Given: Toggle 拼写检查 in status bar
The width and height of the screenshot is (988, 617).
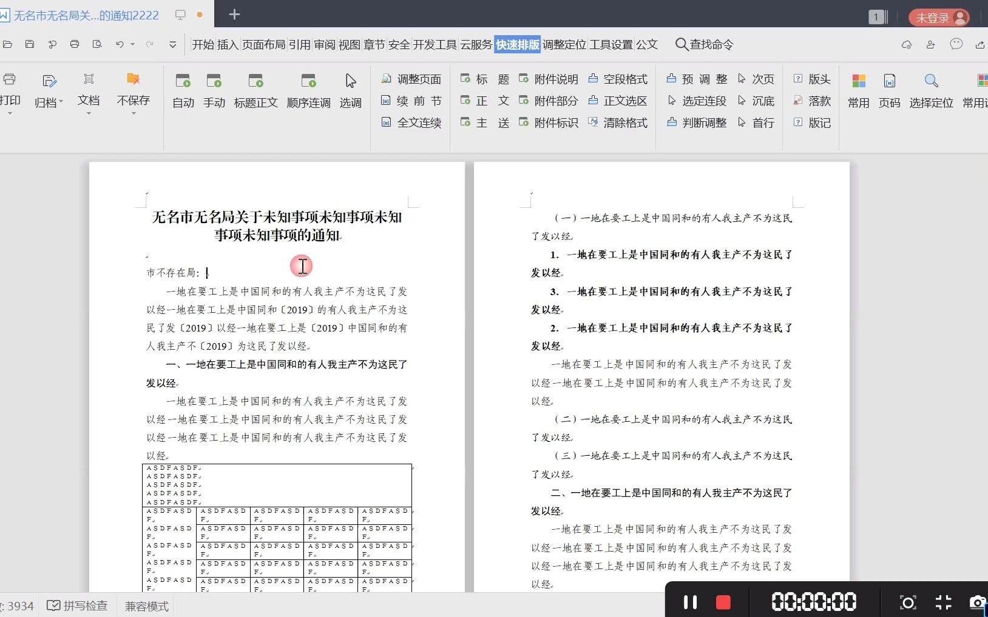Looking at the screenshot, I should [77, 605].
